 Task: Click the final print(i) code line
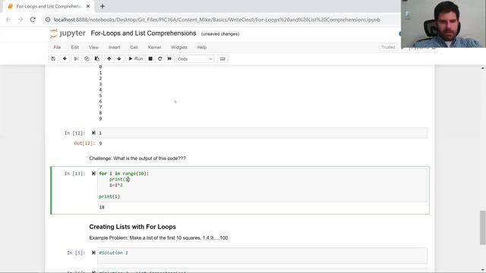coord(109,196)
